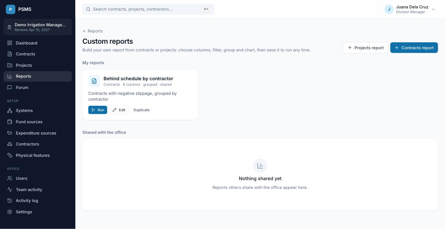
Task: Open the Demo Irrigation Management organization switcher
Action: (38, 27)
